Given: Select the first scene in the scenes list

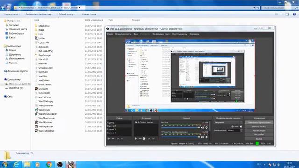Looking at the screenshot, I should click(x=119, y=122).
